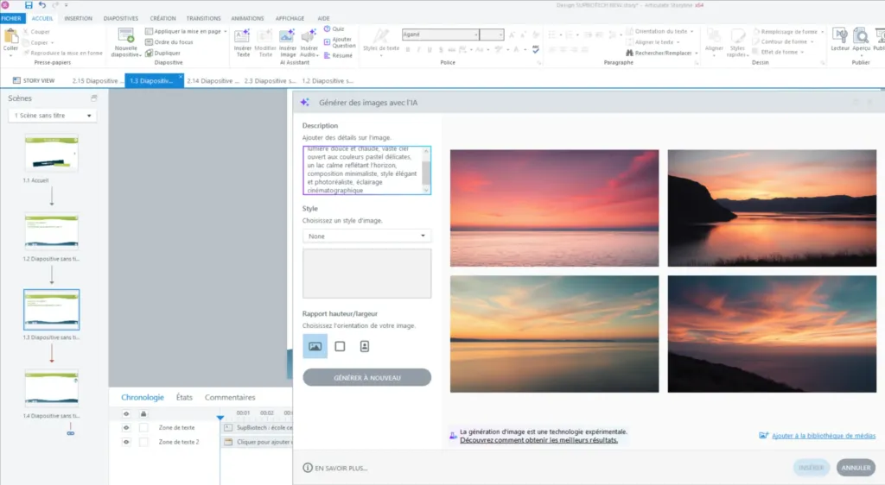885x485 pixels.
Task: Toggle visibility of Zone de texte 2
Action: [126, 442]
